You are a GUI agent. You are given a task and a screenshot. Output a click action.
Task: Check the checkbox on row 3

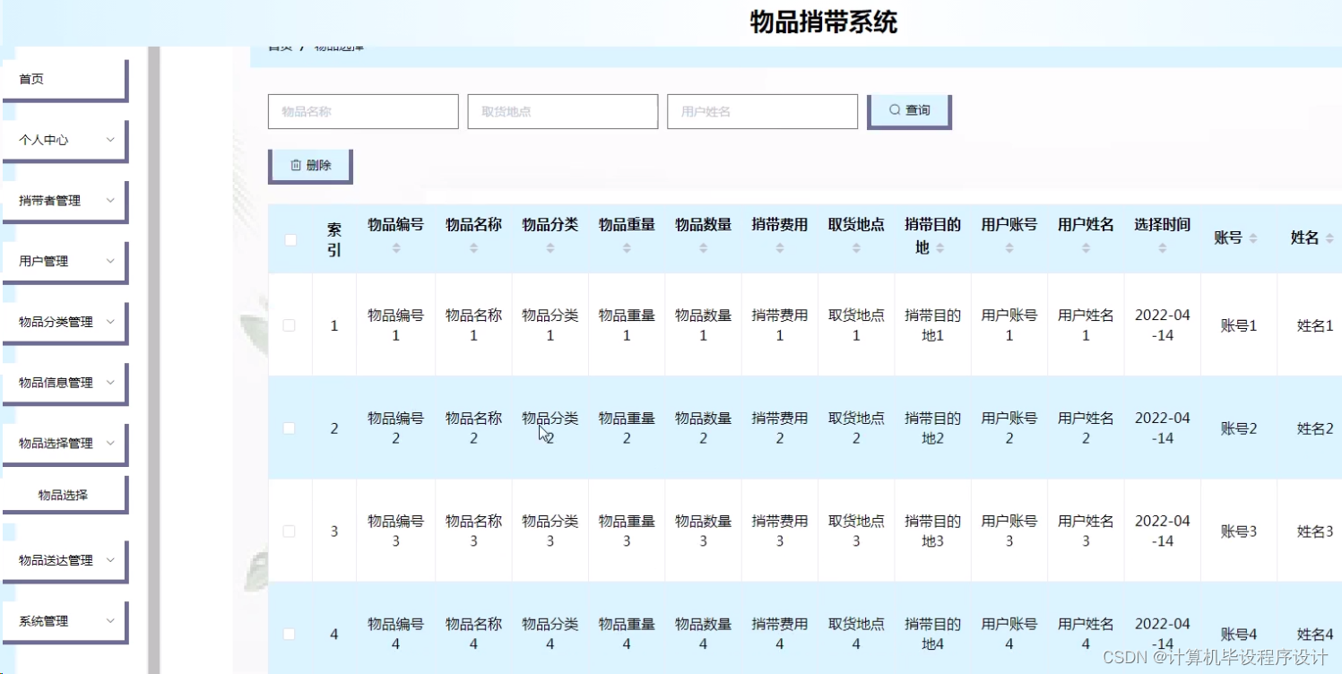pos(289,531)
